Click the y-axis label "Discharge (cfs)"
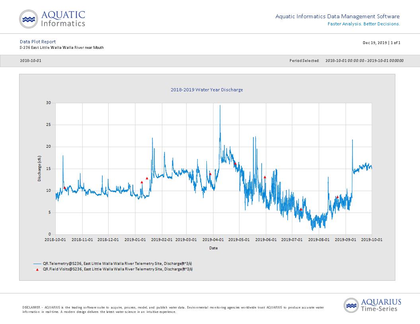420x324 pixels. (39, 168)
